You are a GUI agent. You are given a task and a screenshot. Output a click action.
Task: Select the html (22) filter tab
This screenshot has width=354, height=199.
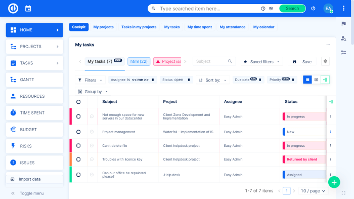pos(139,61)
